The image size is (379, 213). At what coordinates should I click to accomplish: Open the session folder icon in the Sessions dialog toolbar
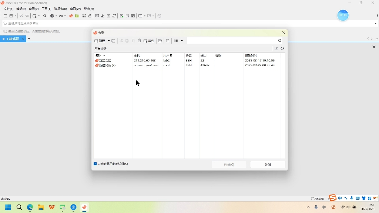pyautogui.click(x=160, y=41)
